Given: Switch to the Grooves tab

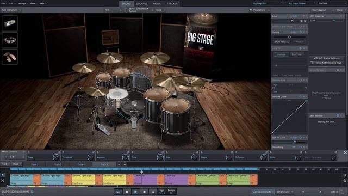Looking at the screenshot, I should point(141,4).
